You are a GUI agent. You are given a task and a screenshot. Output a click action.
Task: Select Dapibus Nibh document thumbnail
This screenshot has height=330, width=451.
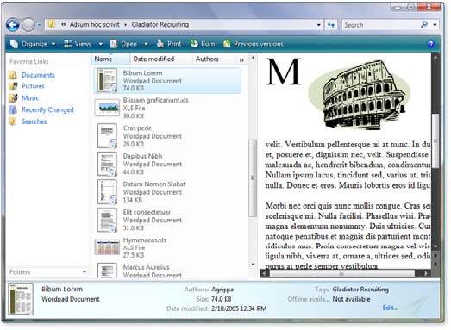[x=107, y=164]
